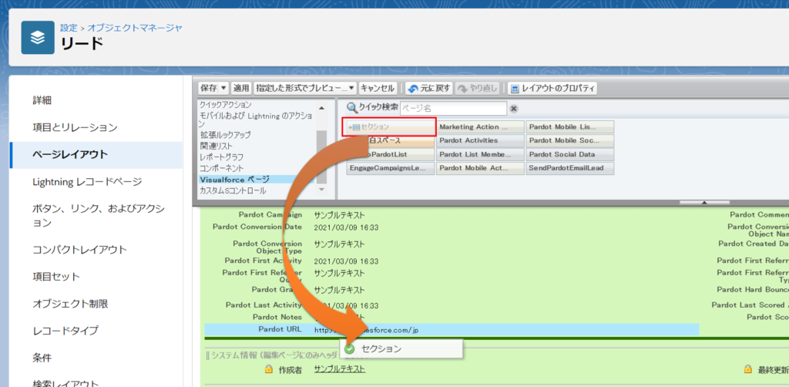Click the Lead object layers icon
Image resolution: width=789 pixels, height=387 pixels.
38,38
